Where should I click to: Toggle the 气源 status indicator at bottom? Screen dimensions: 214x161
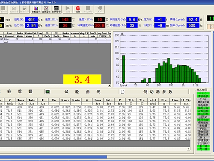click(203, 149)
